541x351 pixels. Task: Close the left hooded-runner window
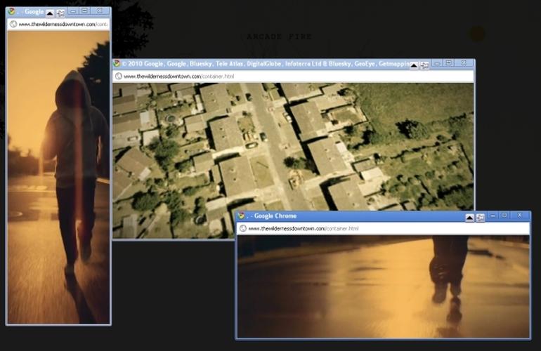click(x=99, y=11)
